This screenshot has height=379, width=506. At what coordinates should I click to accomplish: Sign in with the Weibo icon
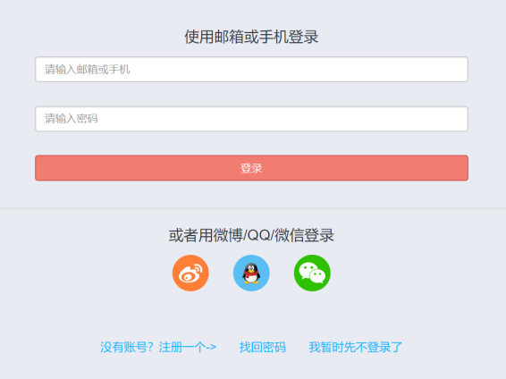click(190, 274)
